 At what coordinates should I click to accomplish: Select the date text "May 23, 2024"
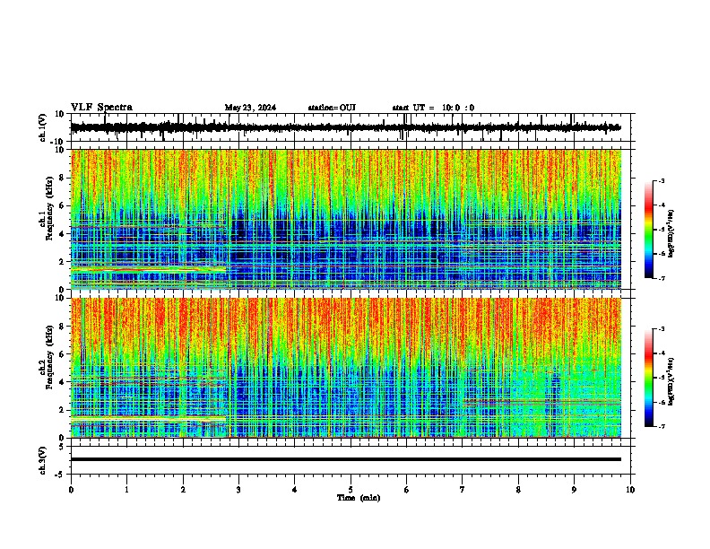250,108
